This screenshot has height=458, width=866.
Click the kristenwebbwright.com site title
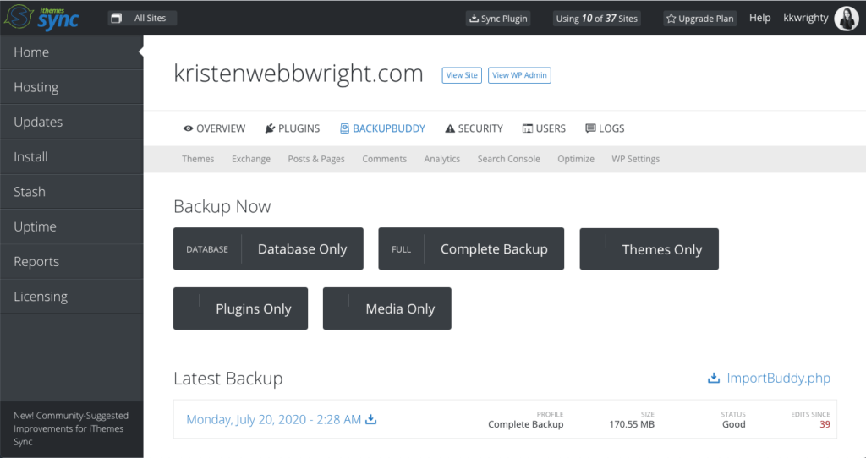299,74
